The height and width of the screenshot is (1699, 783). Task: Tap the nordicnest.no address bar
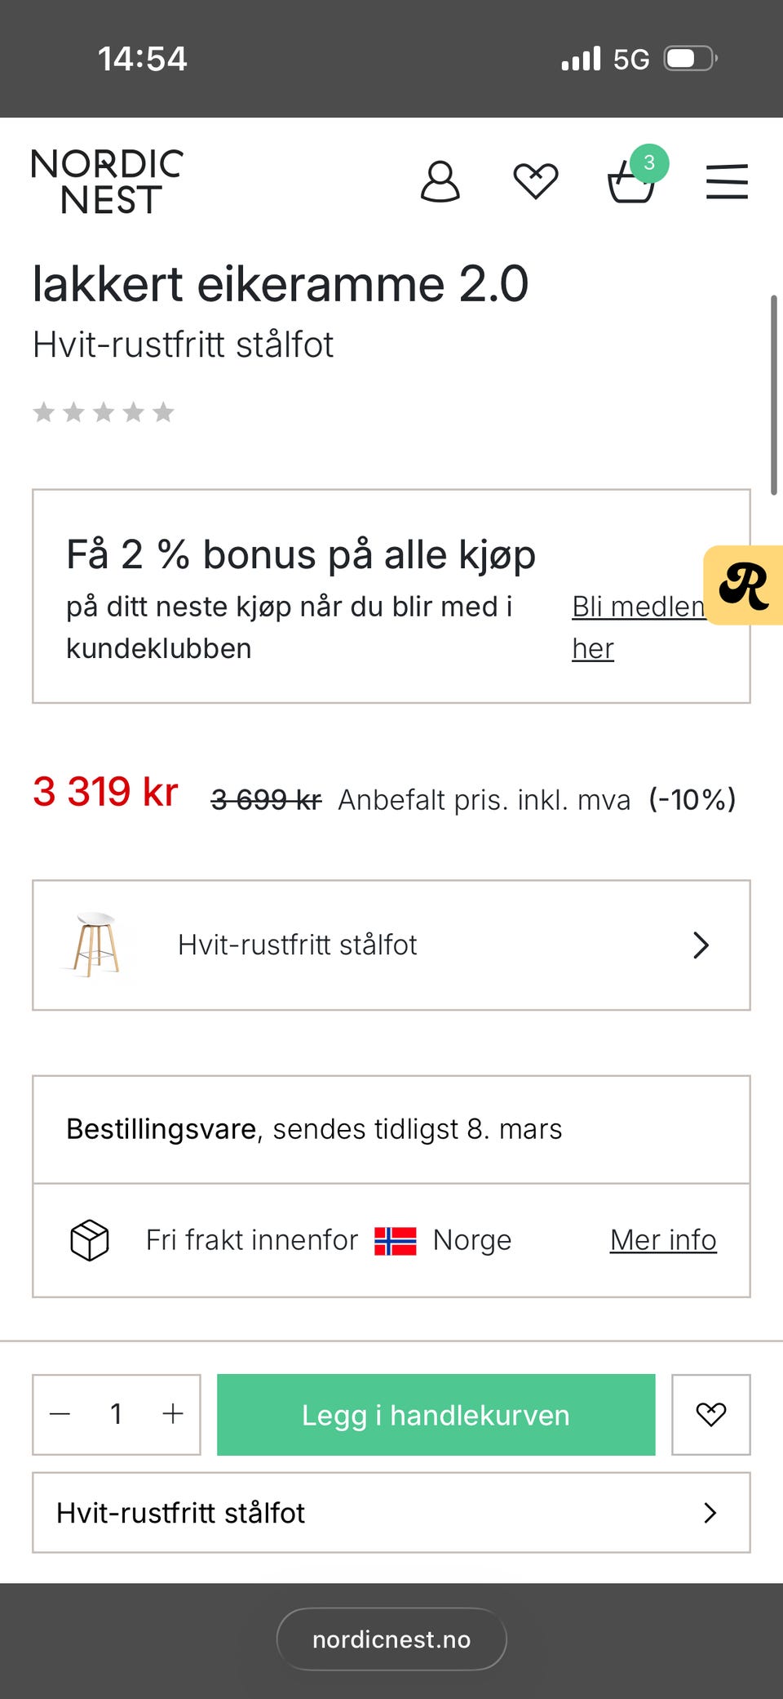coord(391,1639)
